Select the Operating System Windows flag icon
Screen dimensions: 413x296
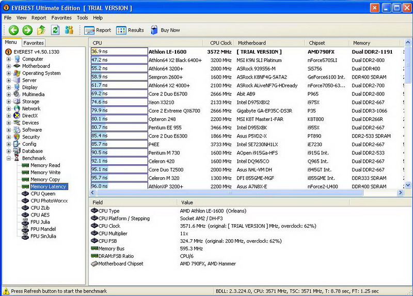tap(17, 73)
